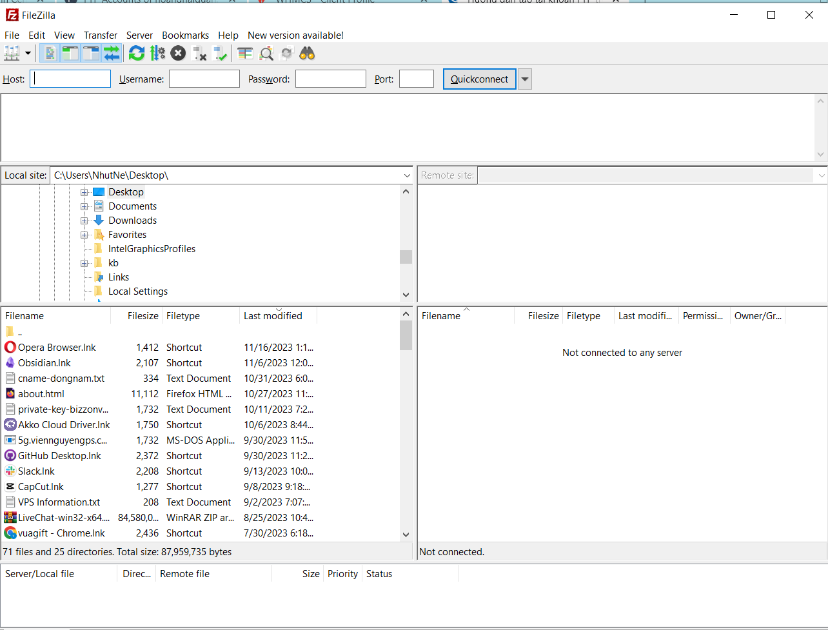Viewport: 828px width, 630px height.
Task: Open the Bookmarks menu
Action: pos(185,35)
